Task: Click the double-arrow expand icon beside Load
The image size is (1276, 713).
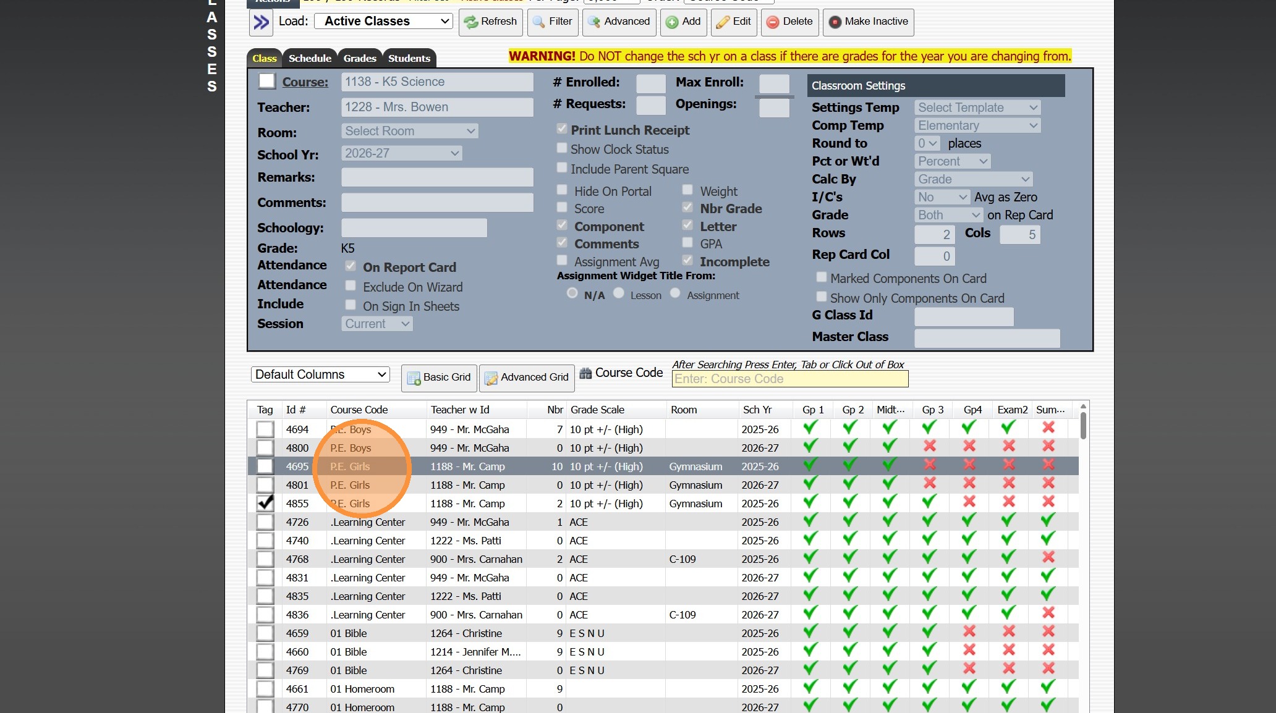Action: (261, 22)
